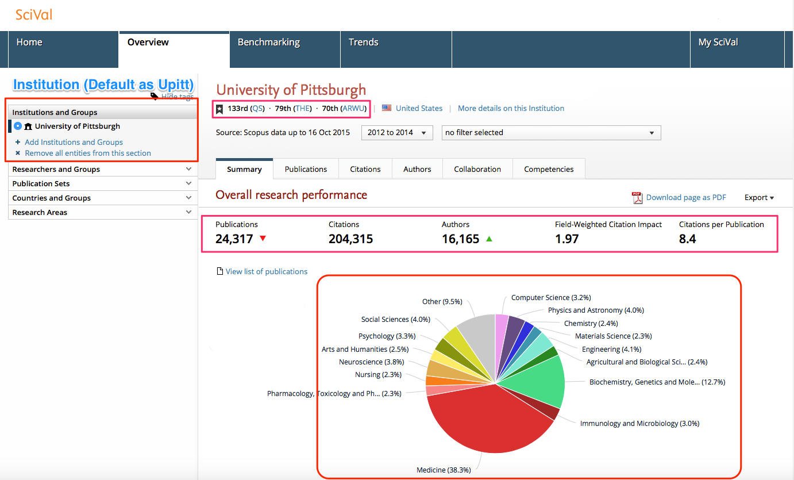The width and height of the screenshot is (794, 480).
Task: Click the add icon beside Add Institutions and Groups
Action: point(17,142)
